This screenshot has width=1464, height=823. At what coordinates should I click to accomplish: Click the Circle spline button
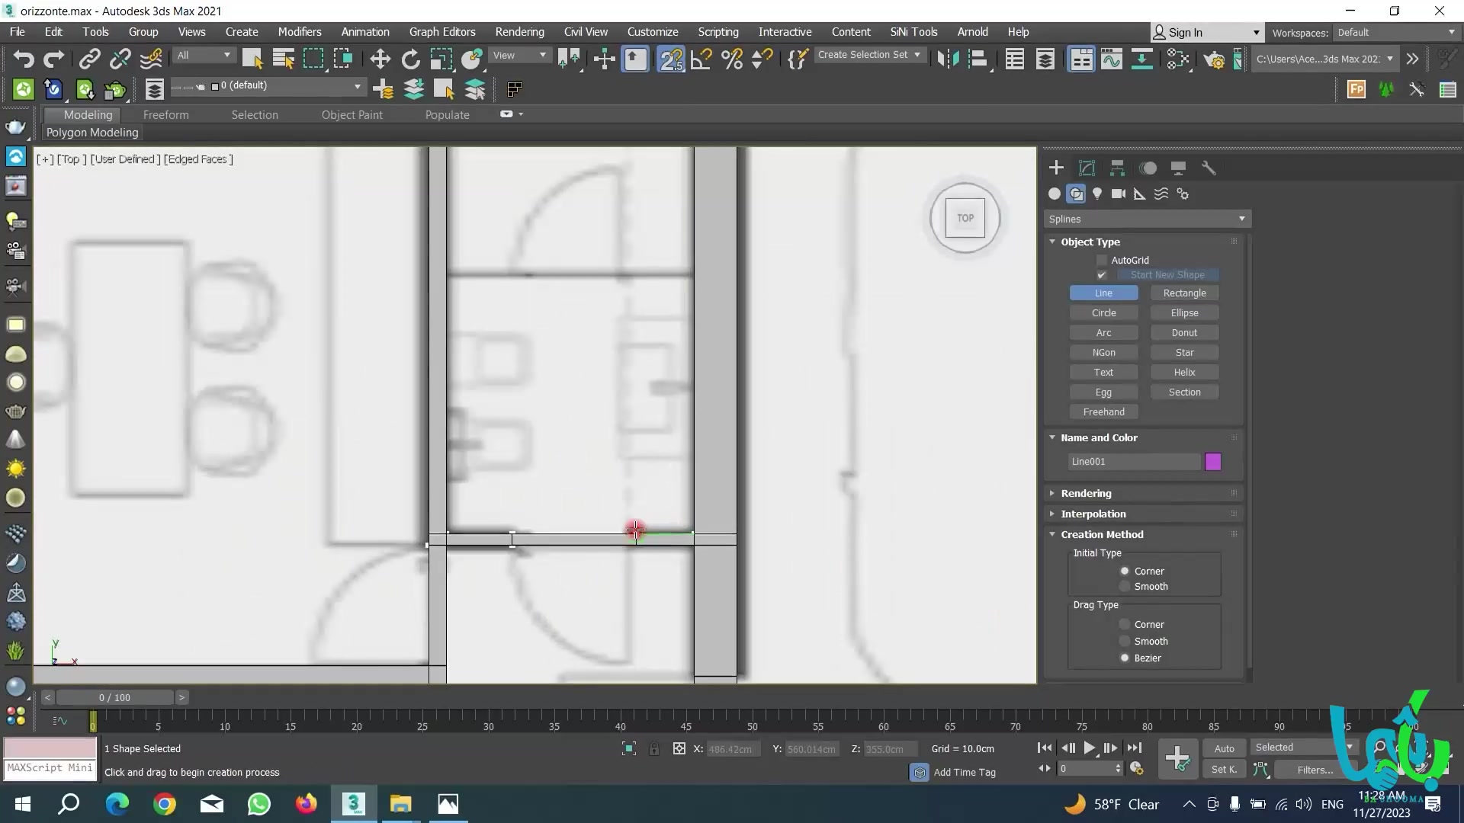pos(1103,312)
